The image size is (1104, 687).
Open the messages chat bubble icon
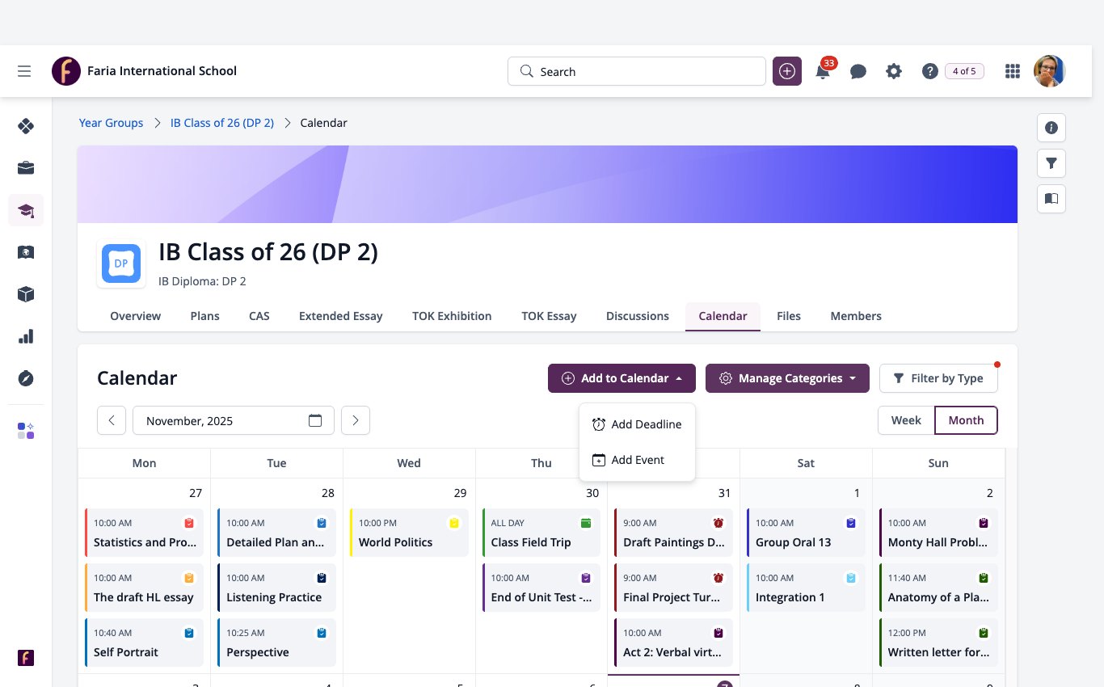[858, 72]
